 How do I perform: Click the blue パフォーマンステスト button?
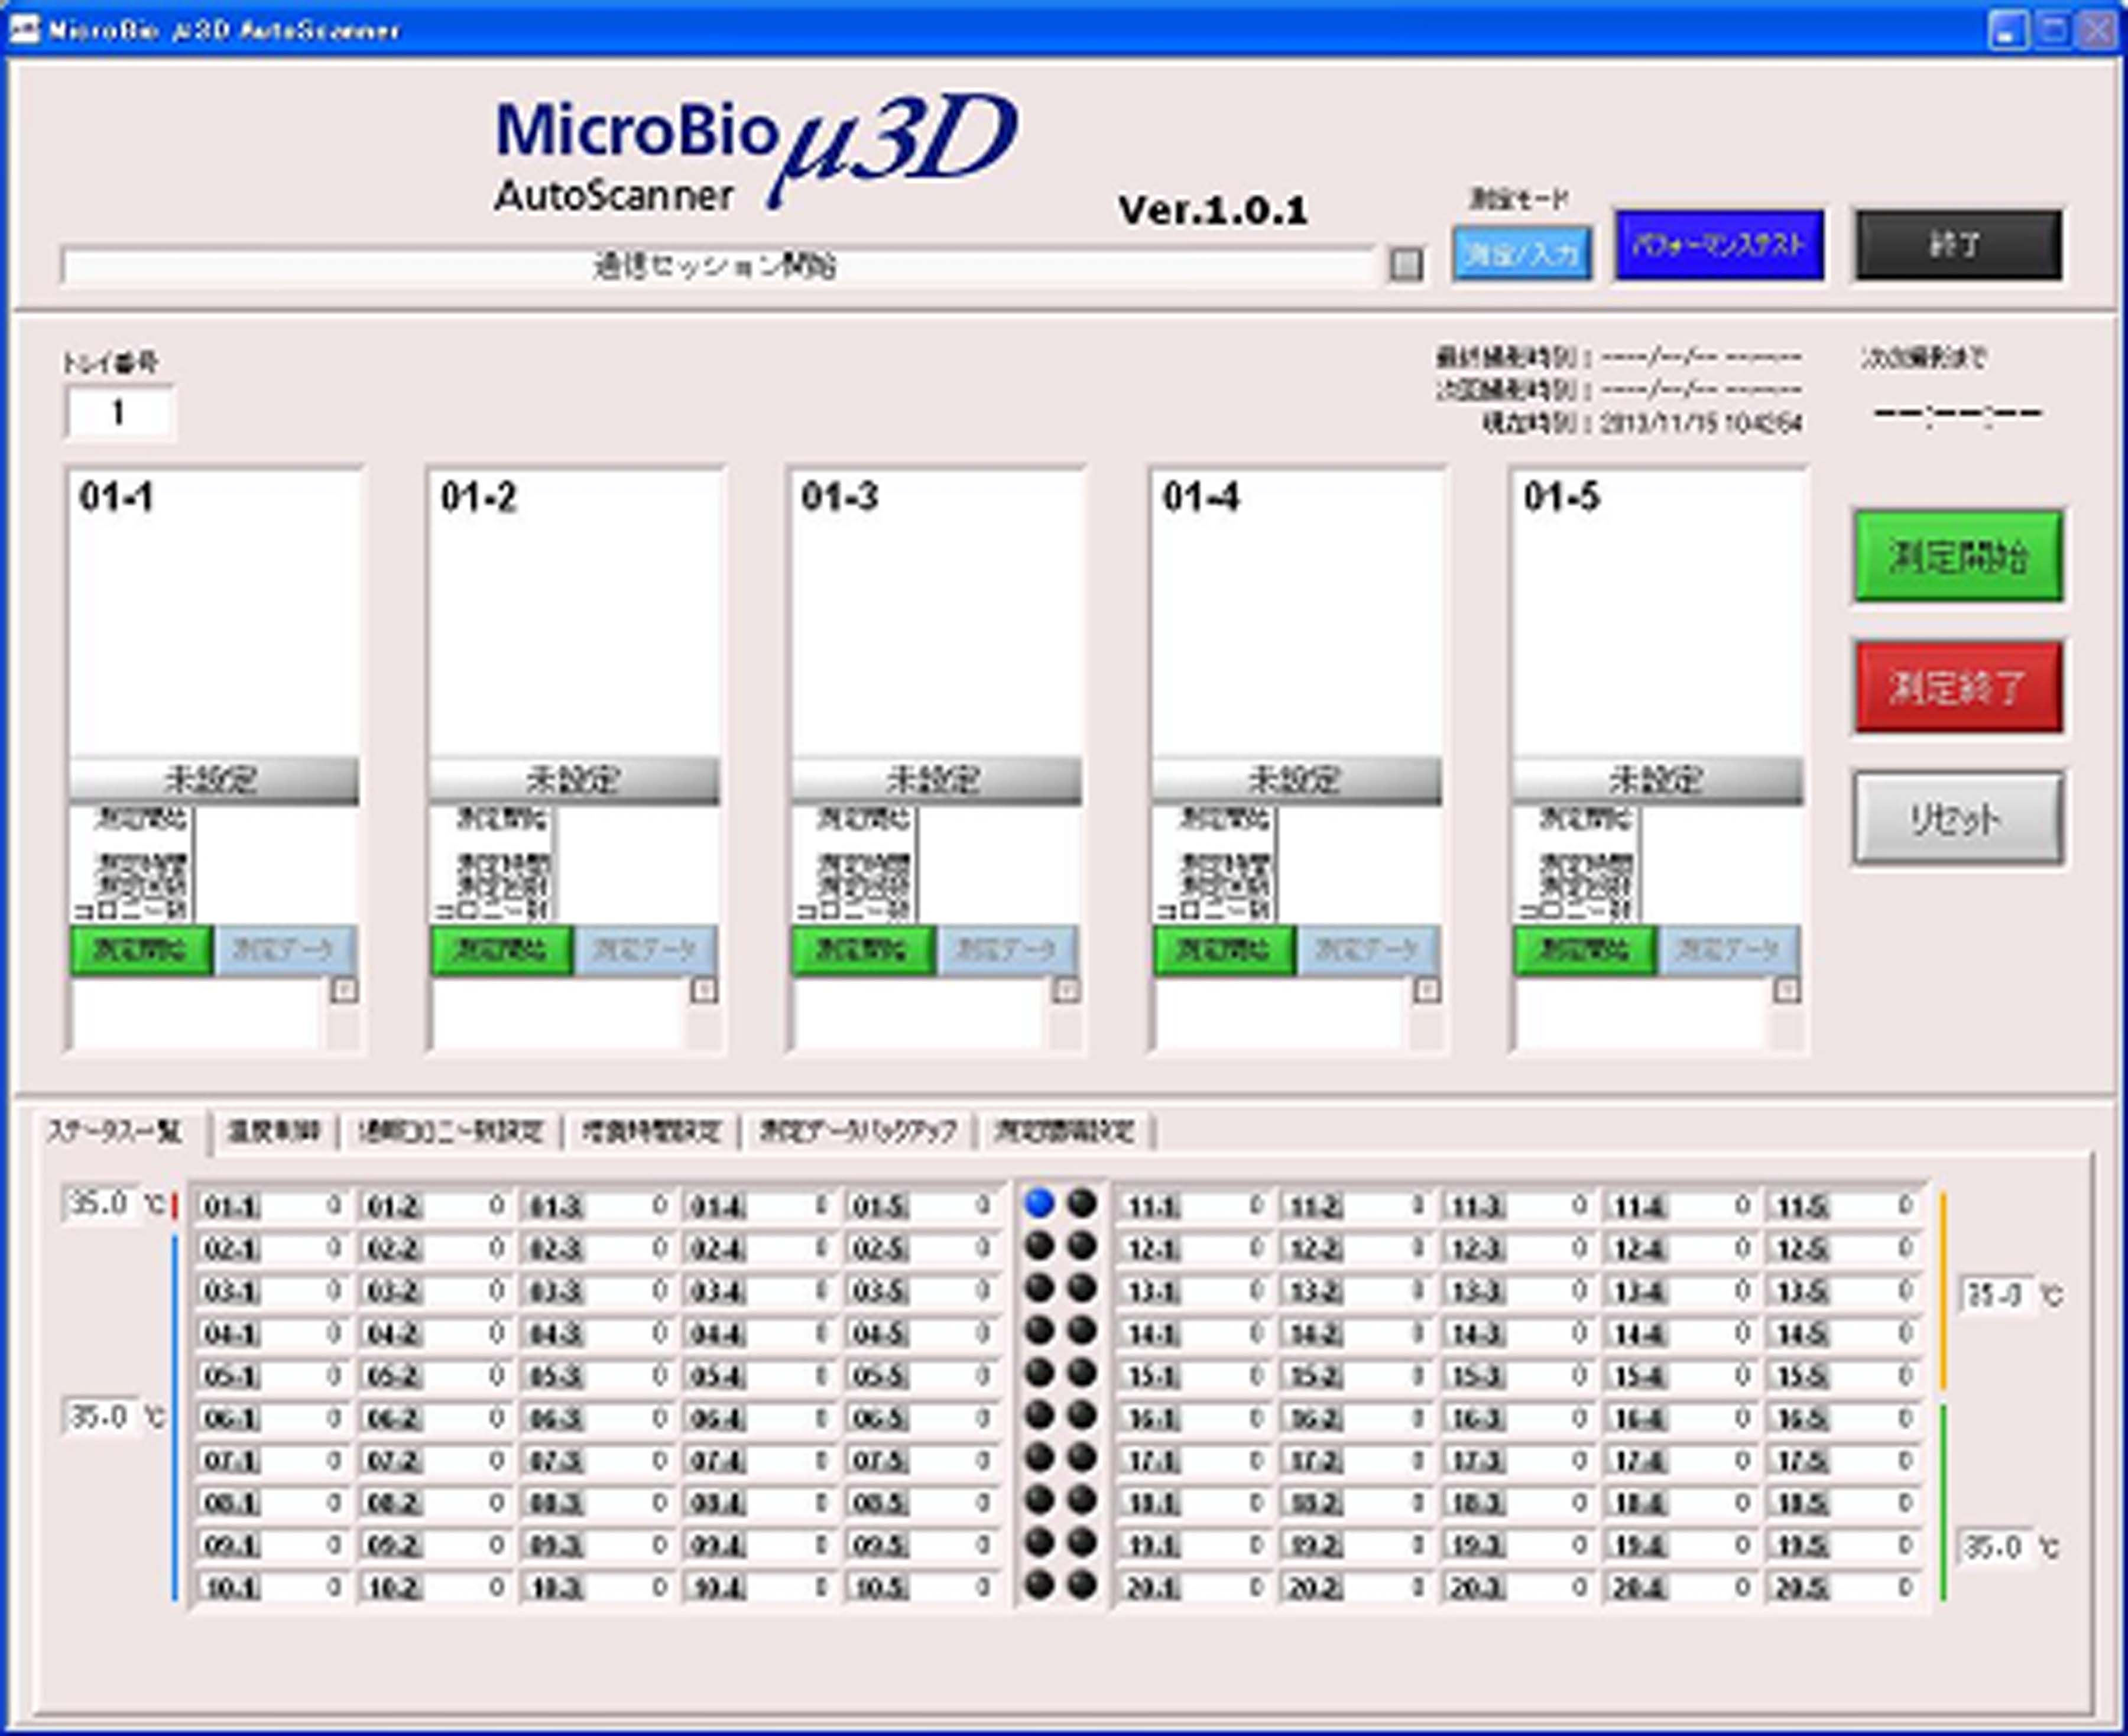coord(1719,245)
